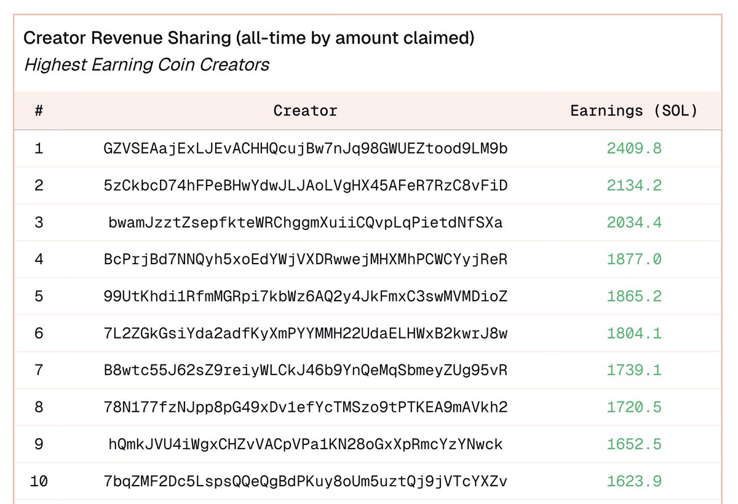Click the # rank column header
Viewport: 738px width, 504px height.
point(39,111)
